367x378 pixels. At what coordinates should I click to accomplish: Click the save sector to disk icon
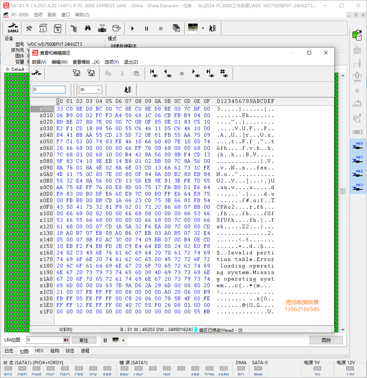(x=91, y=73)
